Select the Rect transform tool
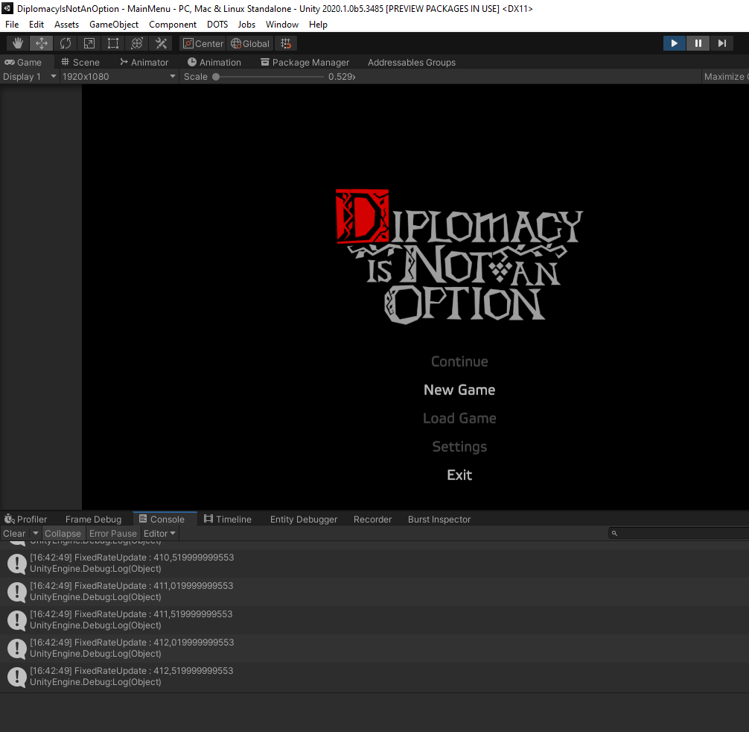This screenshot has width=749, height=732. pyautogui.click(x=113, y=43)
